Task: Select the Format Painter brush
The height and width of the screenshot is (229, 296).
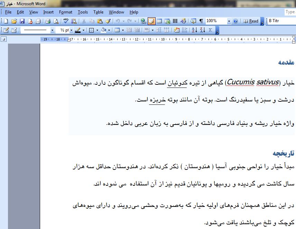Action: tap(108, 21)
